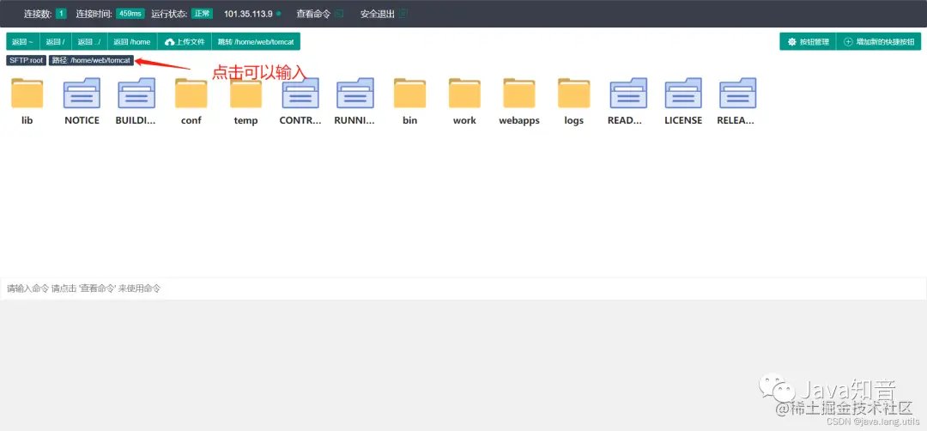Click the 返回 / root button
927x431 pixels.
pos(56,41)
